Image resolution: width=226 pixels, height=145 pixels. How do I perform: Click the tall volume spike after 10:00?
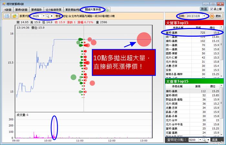(x=54, y=127)
